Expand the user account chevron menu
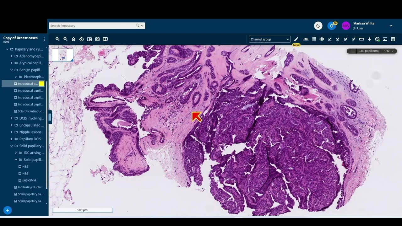Image resolution: width=402 pixels, height=226 pixels. [391, 26]
